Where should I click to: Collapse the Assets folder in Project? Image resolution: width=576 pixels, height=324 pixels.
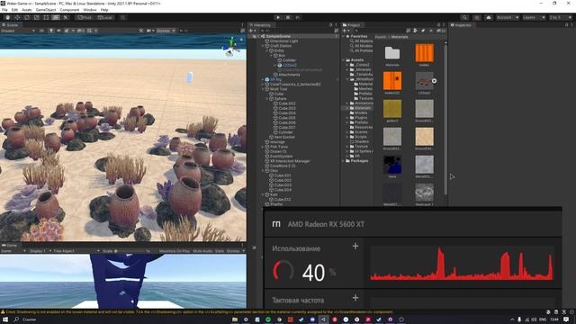coord(344,60)
